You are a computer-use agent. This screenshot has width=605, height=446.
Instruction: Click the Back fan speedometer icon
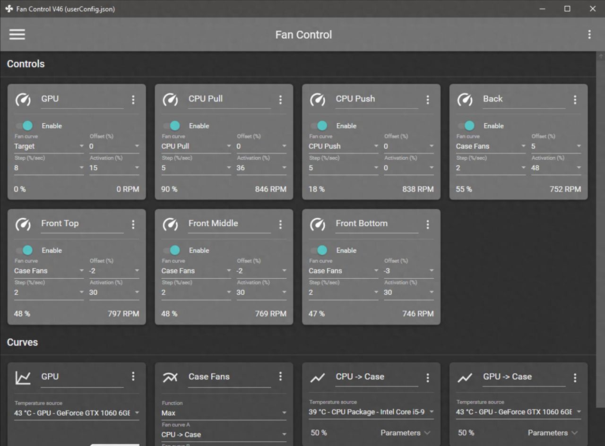(x=465, y=99)
